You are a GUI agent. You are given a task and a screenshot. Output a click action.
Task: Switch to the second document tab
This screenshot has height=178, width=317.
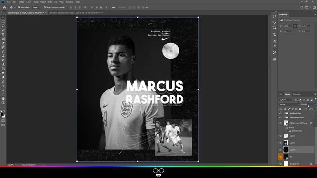[75, 13]
